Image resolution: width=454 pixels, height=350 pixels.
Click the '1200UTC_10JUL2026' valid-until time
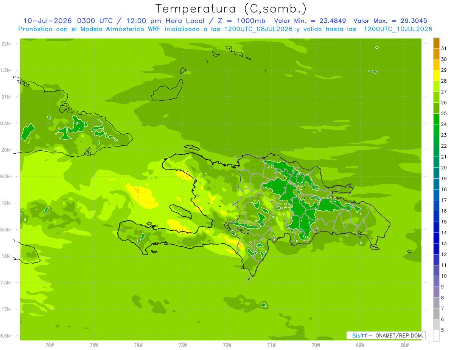(398, 29)
